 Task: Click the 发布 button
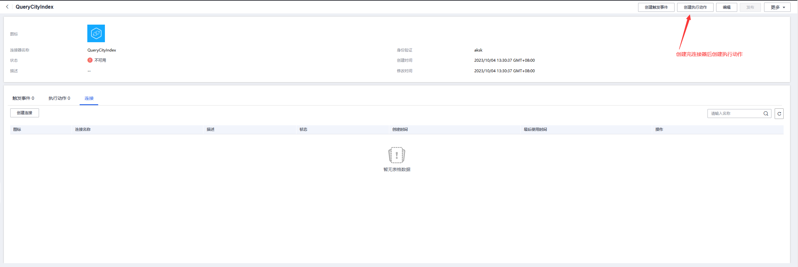pos(750,7)
